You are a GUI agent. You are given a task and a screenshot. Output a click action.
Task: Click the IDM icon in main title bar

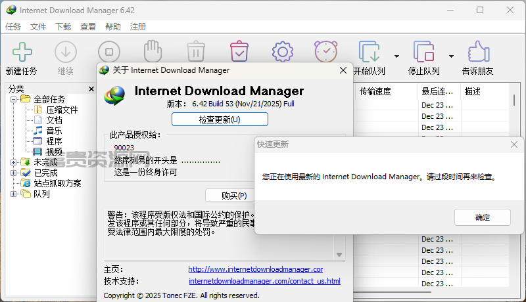11,10
